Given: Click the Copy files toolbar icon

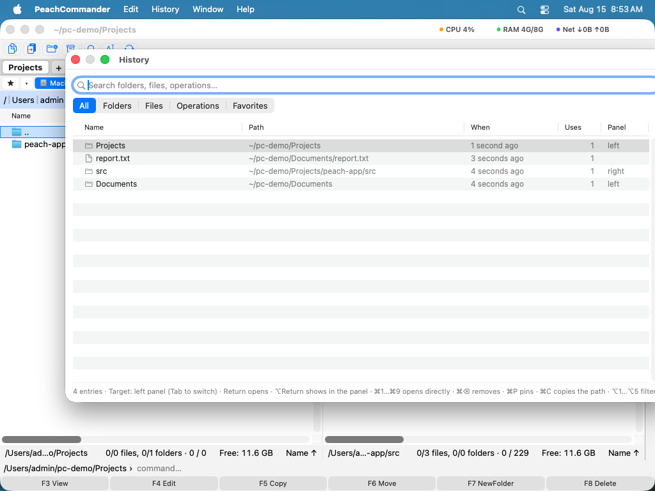Looking at the screenshot, I should 13,49.
